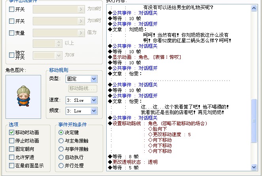Open the 独立开关 letter dropdown
Image resolution: width=262 pixels, height=176 pixels.
pyautogui.click(x=58, y=55)
